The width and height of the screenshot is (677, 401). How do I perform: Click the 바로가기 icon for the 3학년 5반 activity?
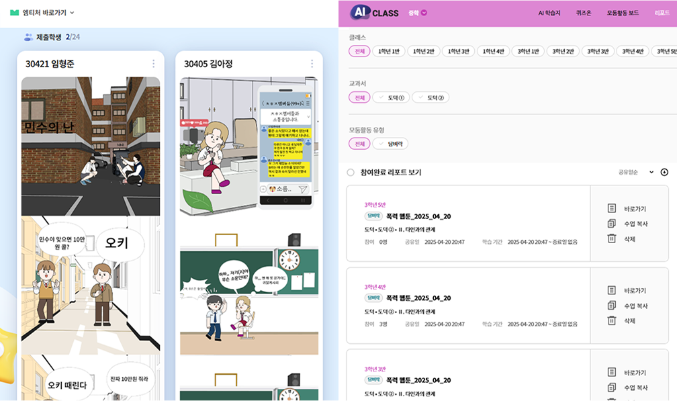click(x=612, y=208)
